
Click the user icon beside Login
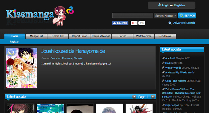coord(159,5)
